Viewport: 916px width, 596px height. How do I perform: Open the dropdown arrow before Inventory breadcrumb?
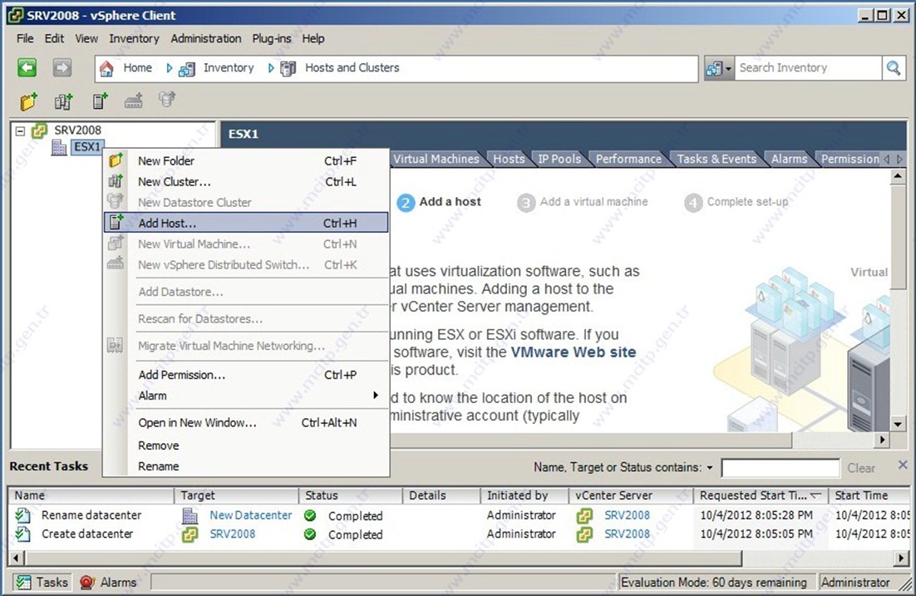tap(169, 68)
